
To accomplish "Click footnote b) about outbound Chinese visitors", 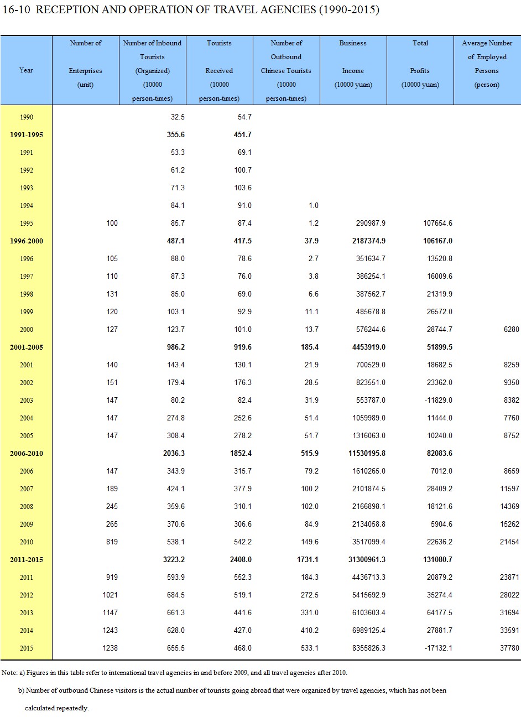I will [232, 699].
